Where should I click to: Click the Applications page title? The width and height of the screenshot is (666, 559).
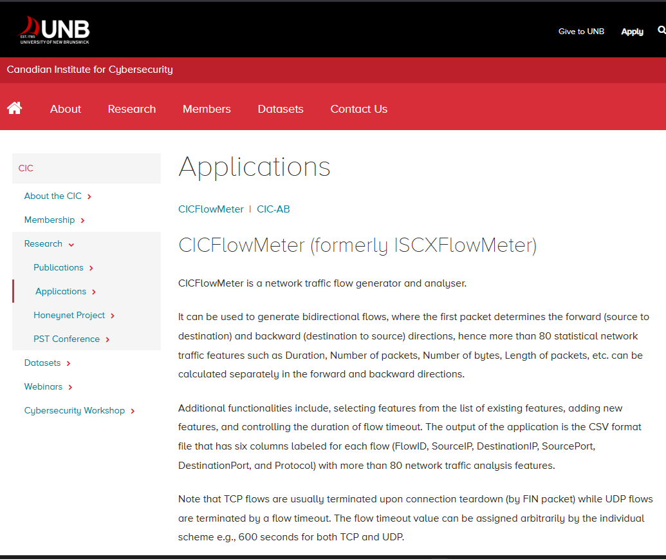point(254,167)
